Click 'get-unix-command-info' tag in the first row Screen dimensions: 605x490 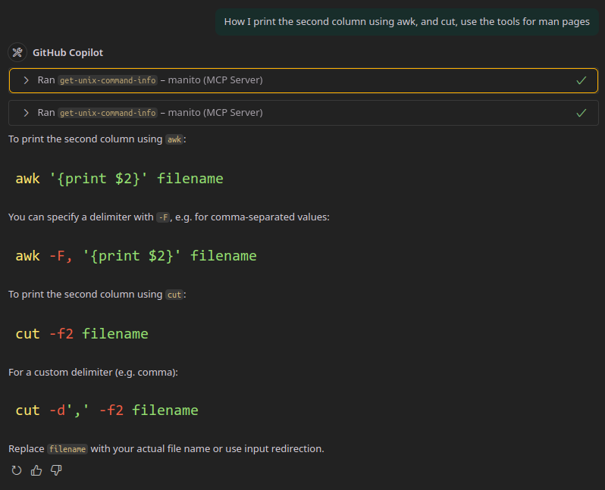(108, 80)
